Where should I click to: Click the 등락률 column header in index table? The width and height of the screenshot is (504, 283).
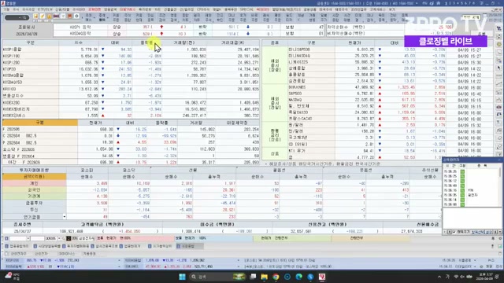146,42
